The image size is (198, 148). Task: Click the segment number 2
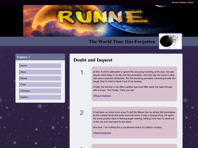click(82, 113)
